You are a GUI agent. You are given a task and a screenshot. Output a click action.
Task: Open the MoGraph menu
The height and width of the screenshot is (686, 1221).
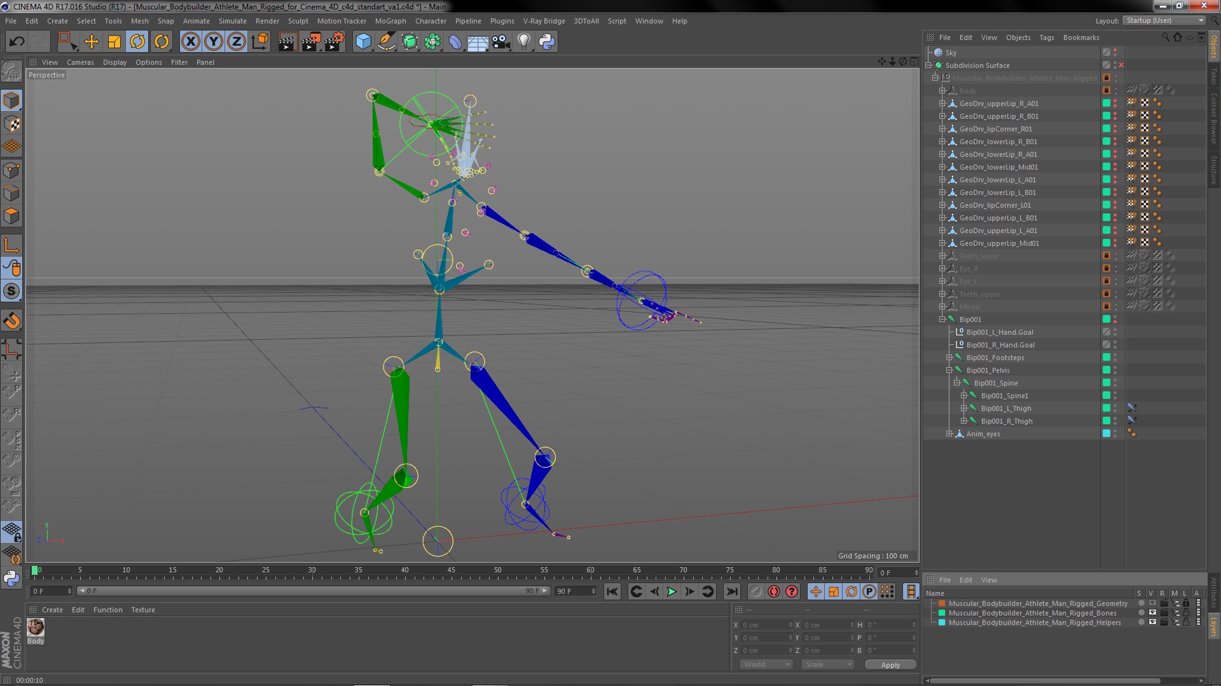point(390,21)
